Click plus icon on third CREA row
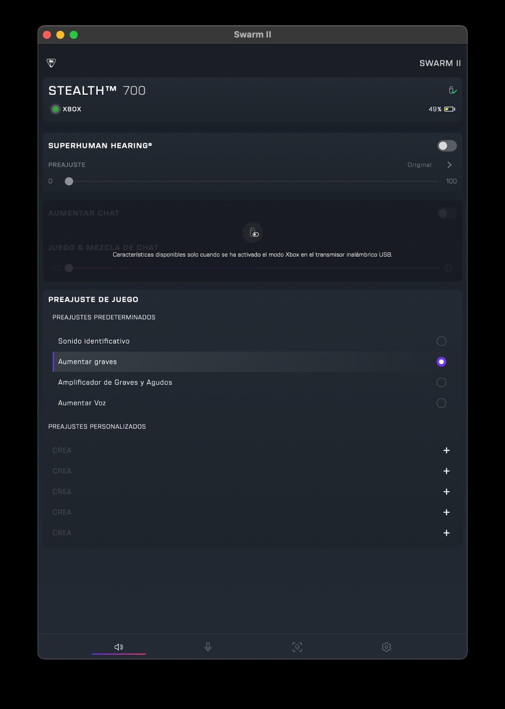Viewport: 505px width, 709px height. click(x=447, y=492)
